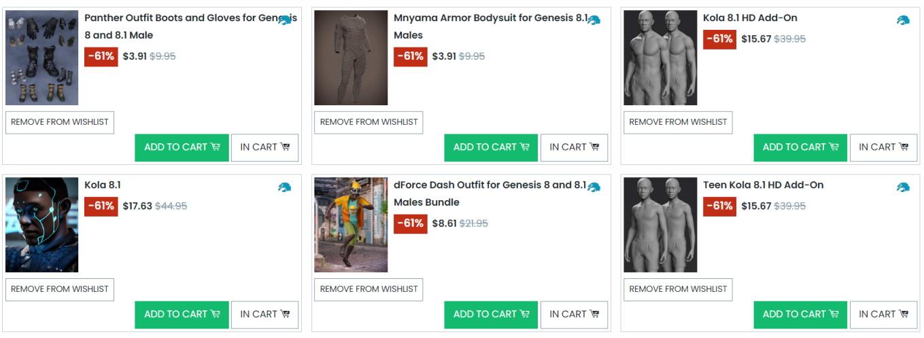
Task: Click Kola 8.1 cyber face thumbnail
Action: (x=42, y=225)
